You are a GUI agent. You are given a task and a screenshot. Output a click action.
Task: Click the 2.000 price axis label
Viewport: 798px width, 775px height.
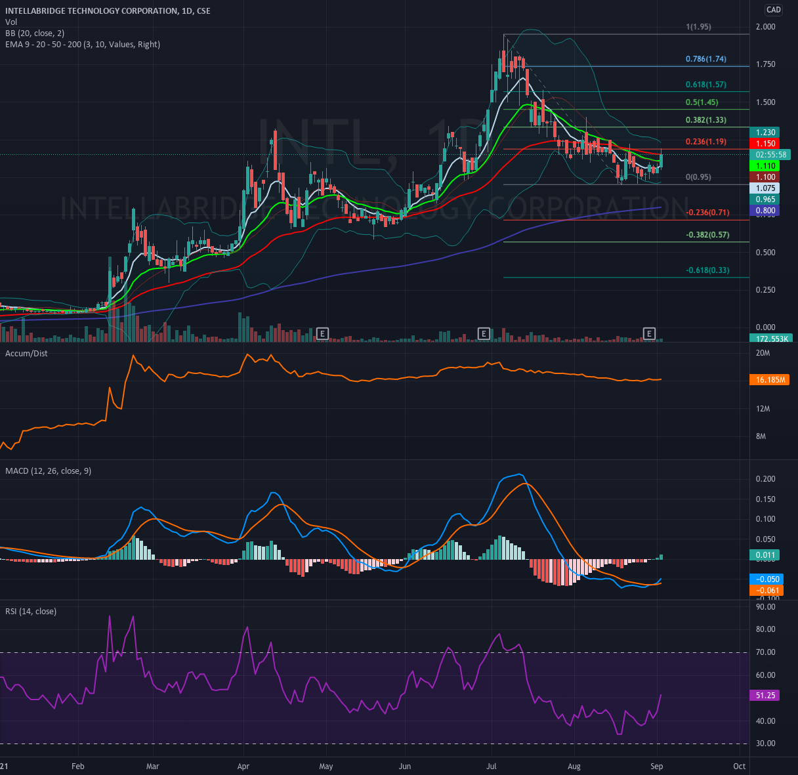pos(766,27)
